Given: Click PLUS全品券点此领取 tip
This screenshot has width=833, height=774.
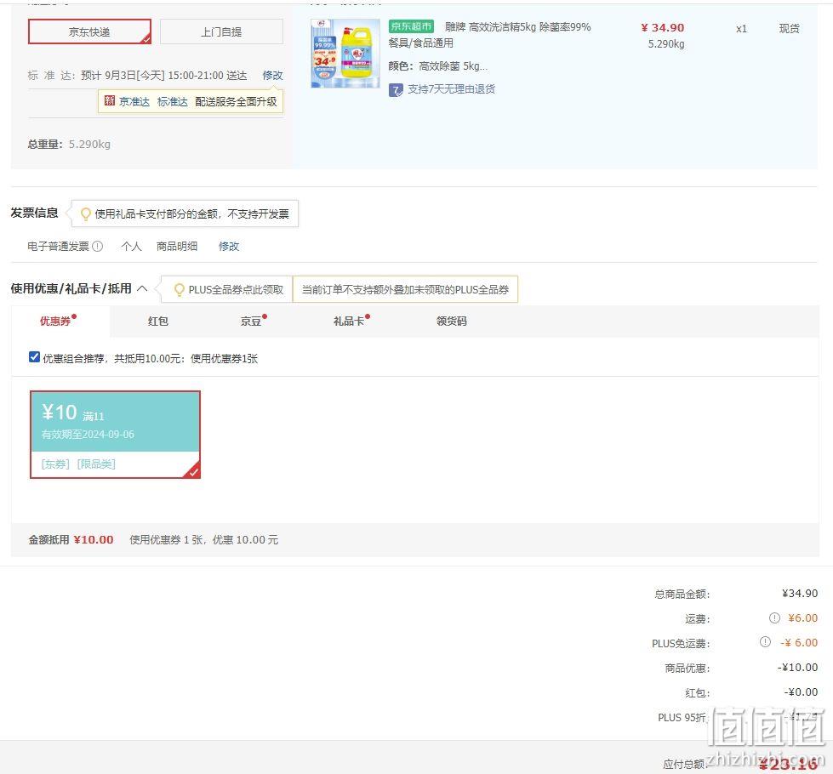Looking at the screenshot, I should pos(236,289).
